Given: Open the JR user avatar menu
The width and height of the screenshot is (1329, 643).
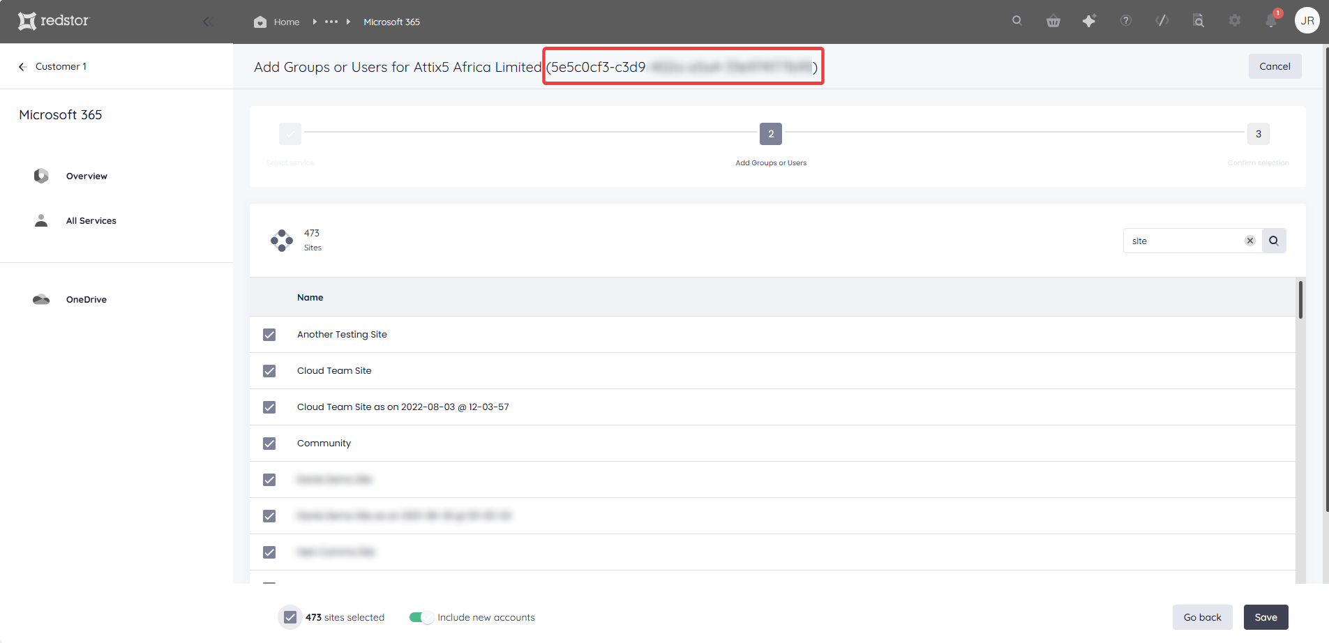Looking at the screenshot, I should point(1307,21).
